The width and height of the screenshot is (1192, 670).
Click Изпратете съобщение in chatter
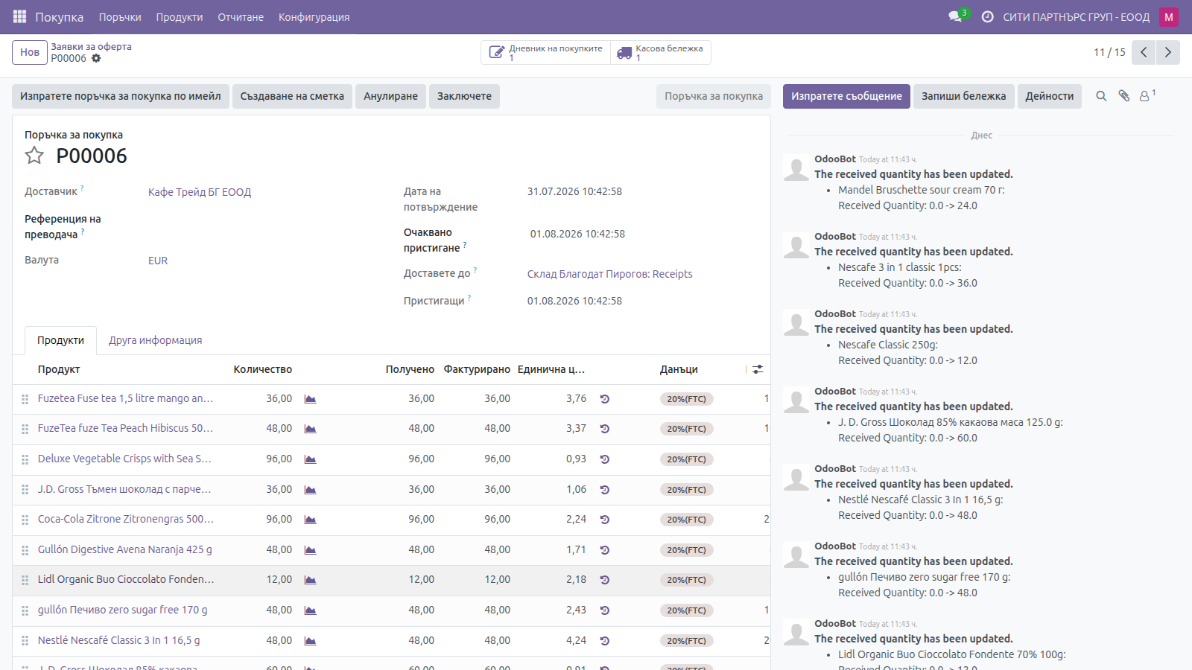(x=846, y=96)
